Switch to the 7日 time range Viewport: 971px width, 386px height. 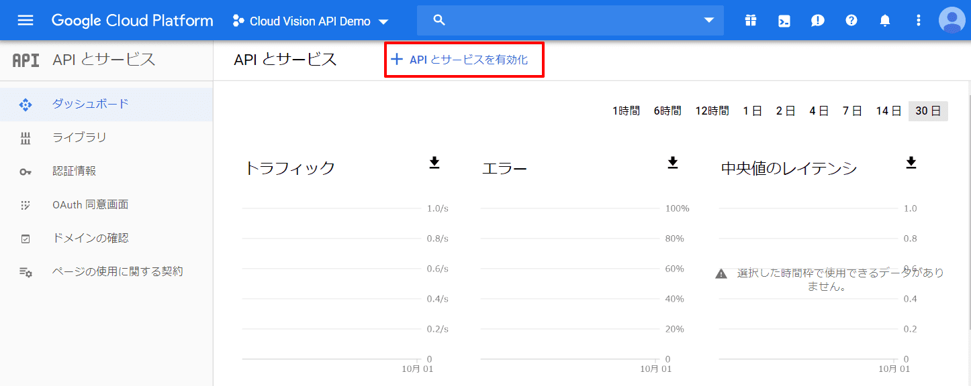pos(851,111)
